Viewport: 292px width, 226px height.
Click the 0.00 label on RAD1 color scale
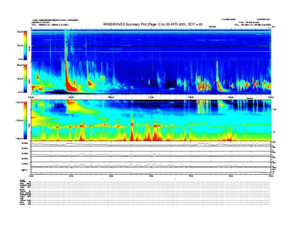[x=21, y=92]
